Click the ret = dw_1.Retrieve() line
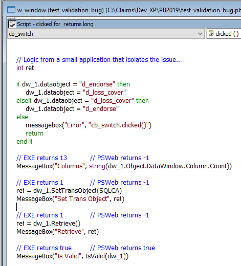 (x=48, y=224)
